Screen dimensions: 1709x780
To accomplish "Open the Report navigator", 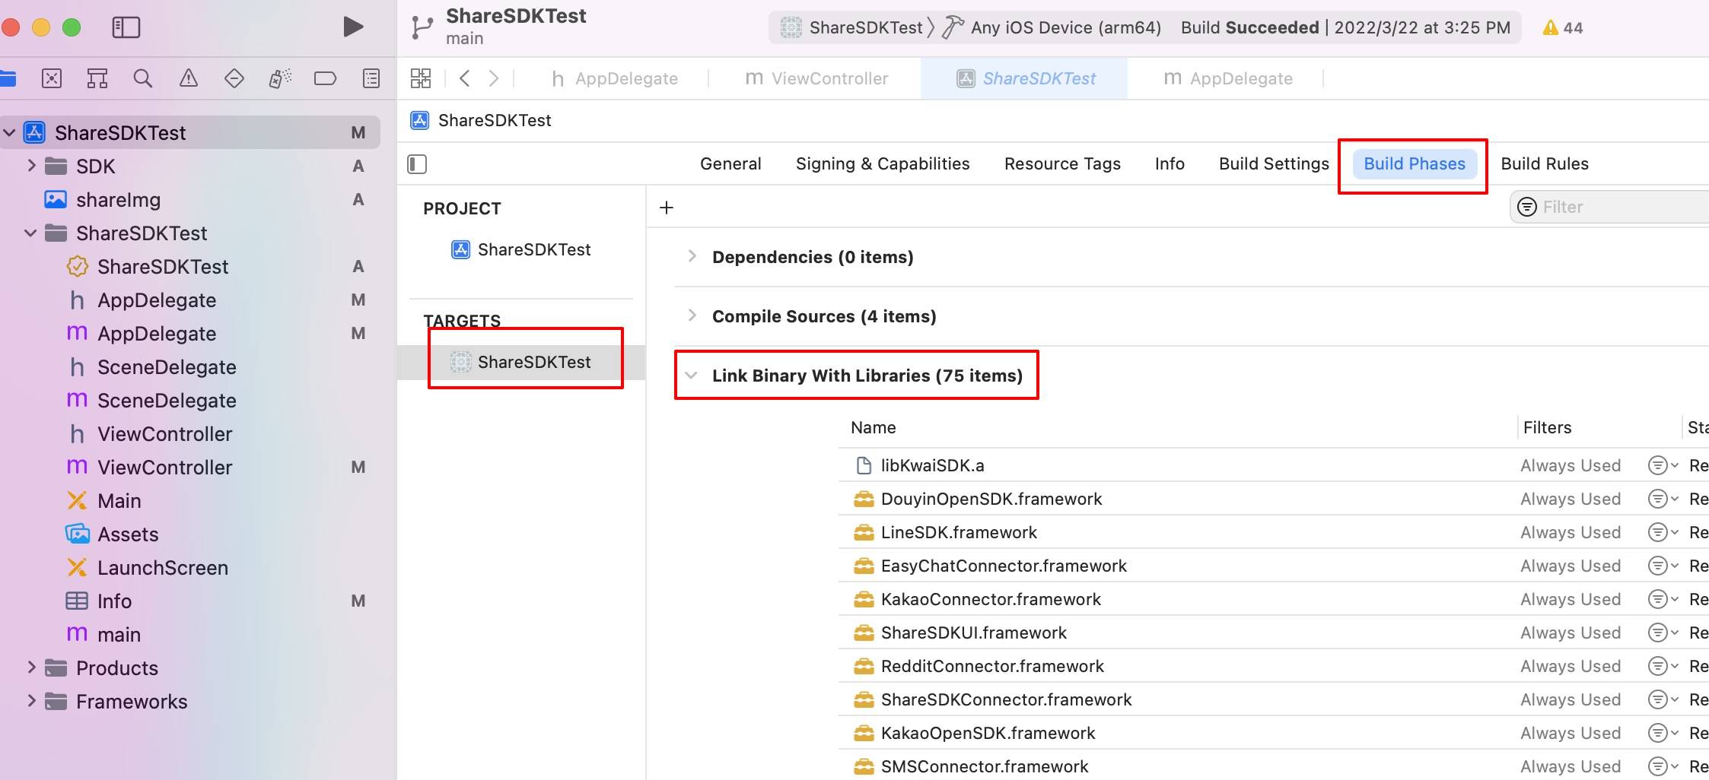I will [x=371, y=78].
